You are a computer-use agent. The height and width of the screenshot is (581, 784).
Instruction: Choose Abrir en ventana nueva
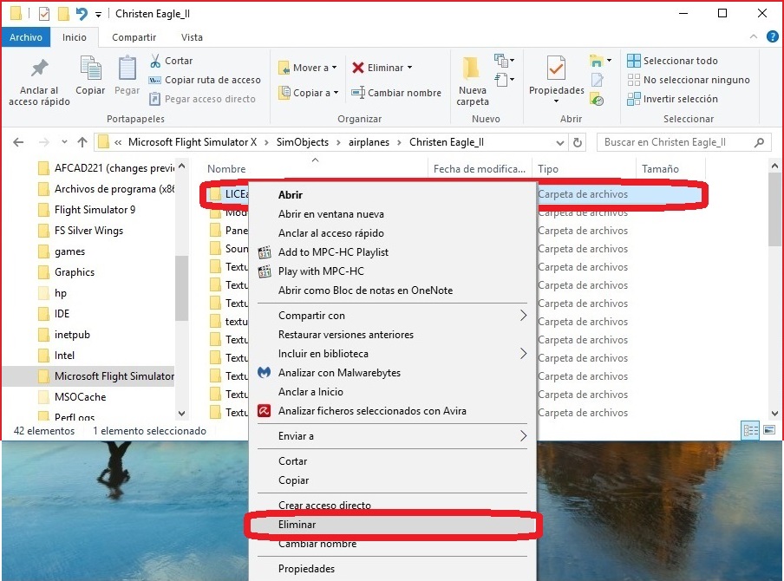(393, 214)
